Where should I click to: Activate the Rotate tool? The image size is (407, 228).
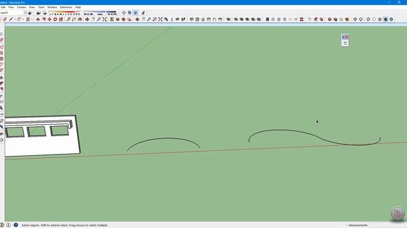pos(55,20)
